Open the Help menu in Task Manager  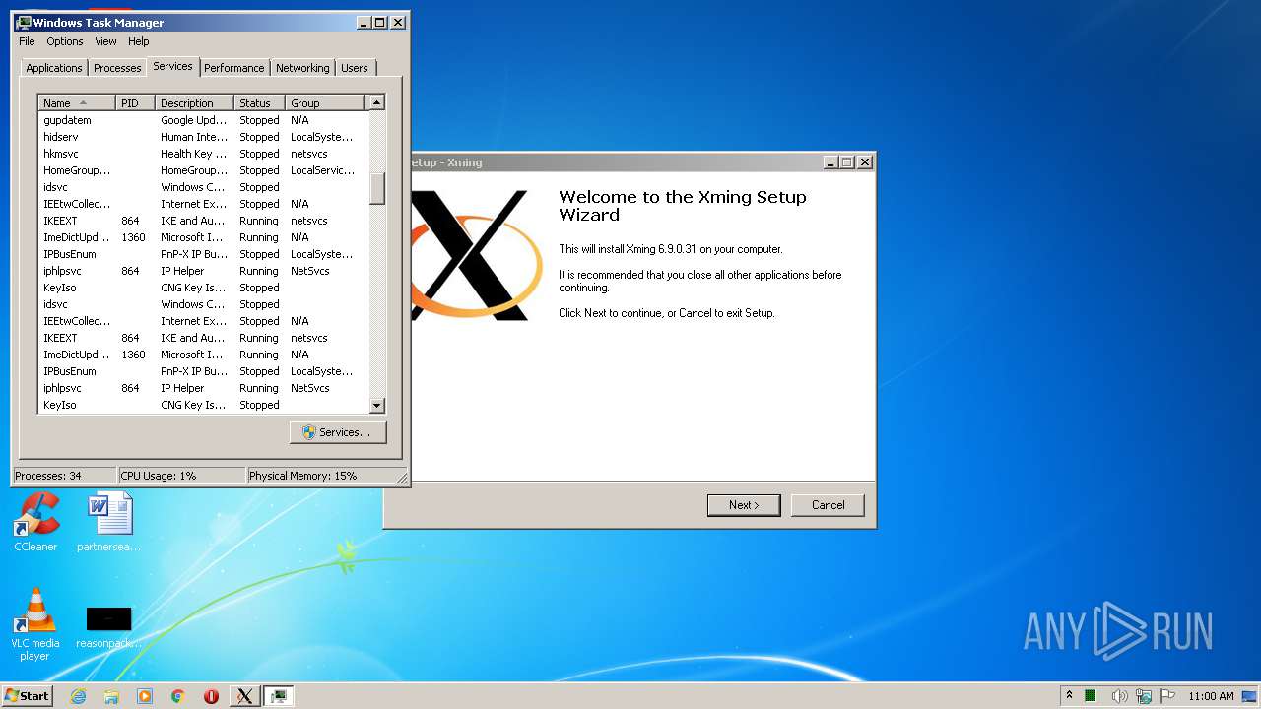point(139,41)
